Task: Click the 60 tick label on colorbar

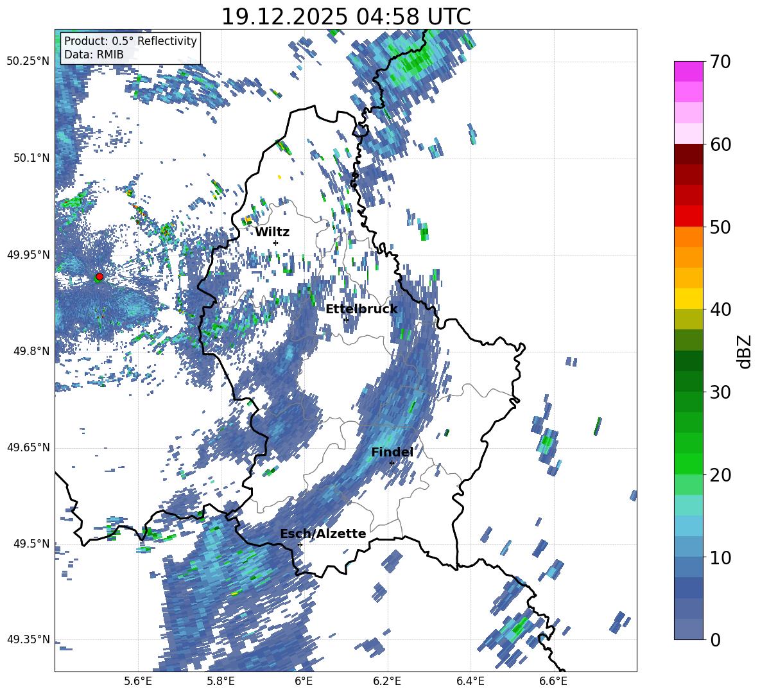Action: (x=720, y=144)
